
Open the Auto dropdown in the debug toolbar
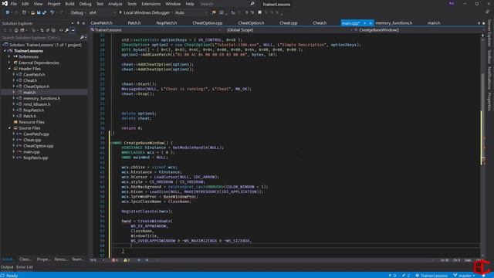(x=191, y=12)
